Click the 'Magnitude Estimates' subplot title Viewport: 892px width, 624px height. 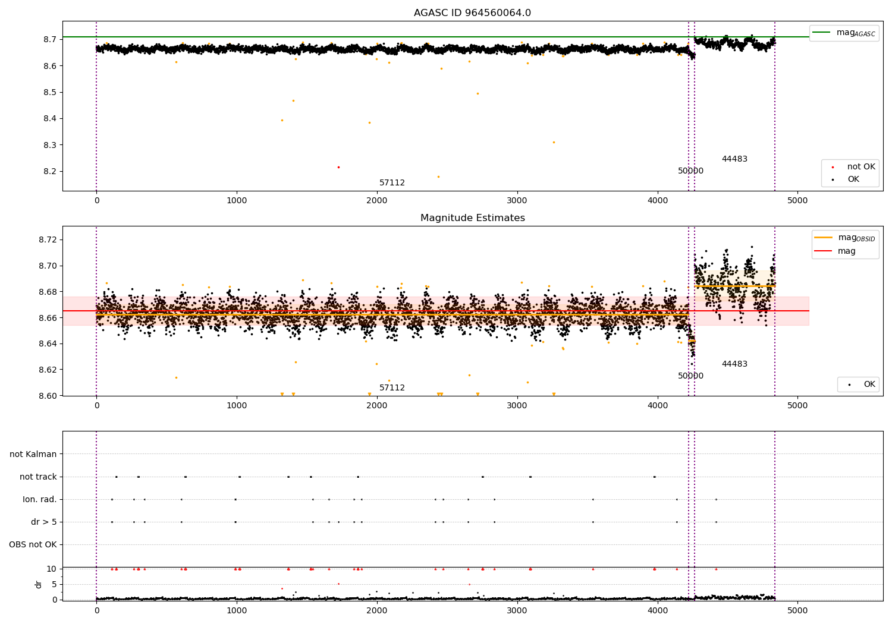coord(472,218)
